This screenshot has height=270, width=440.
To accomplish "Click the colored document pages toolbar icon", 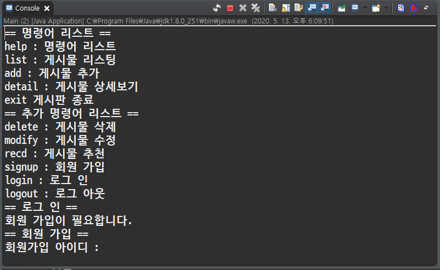I will (401, 8).
